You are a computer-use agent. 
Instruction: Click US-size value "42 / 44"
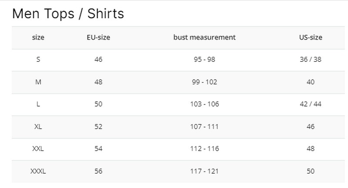(x=310, y=104)
